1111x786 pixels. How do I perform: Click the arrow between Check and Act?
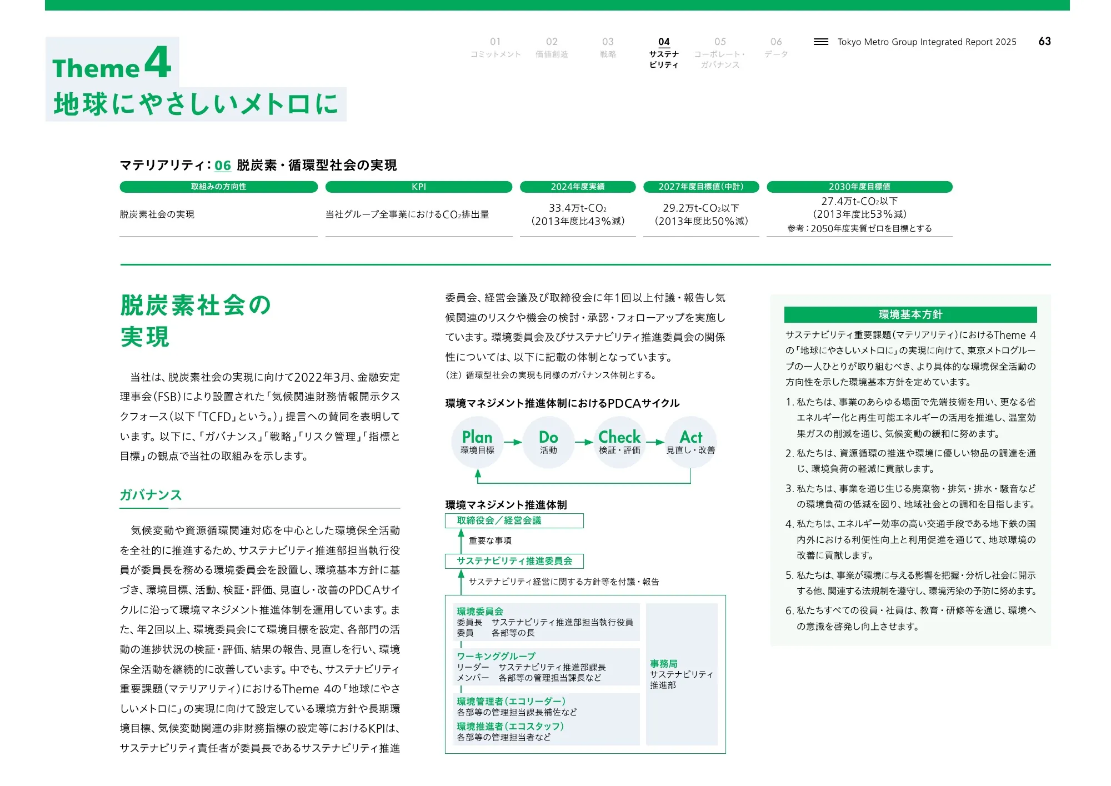(655, 442)
